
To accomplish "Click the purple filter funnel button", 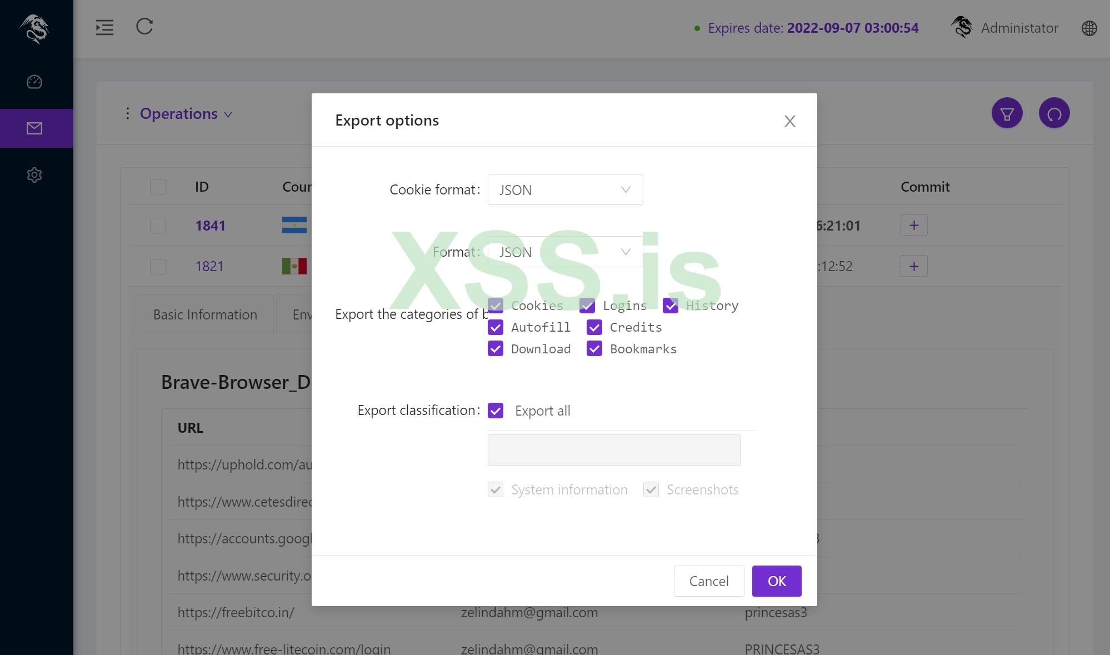I will [1007, 114].
